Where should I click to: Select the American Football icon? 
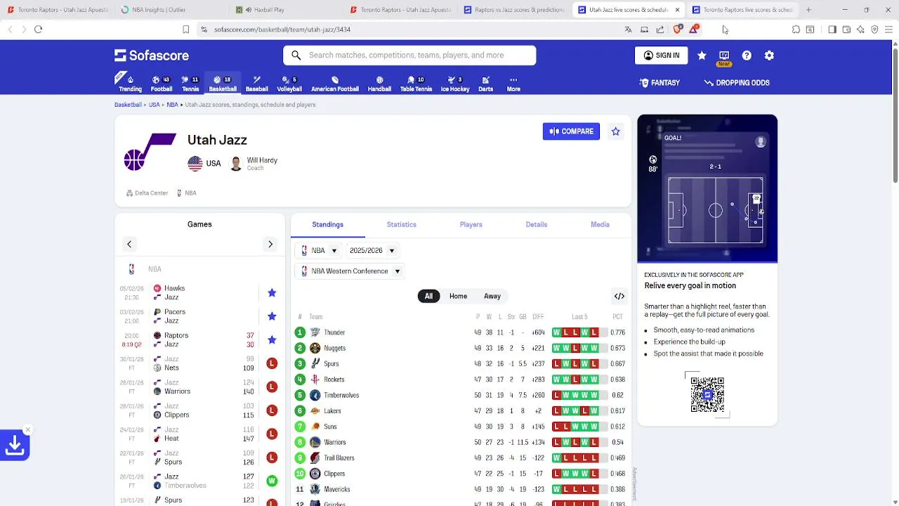click(x=335, y=83)
